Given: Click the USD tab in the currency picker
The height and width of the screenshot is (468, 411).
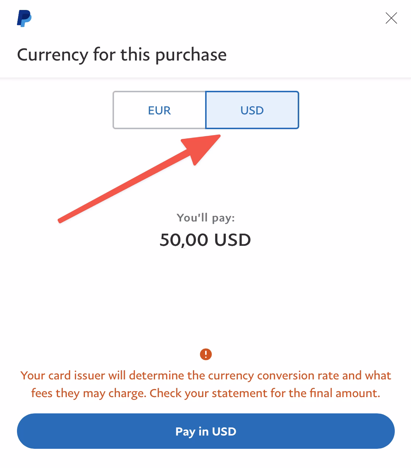Looking at the screenshot, I should pos(252,110).
